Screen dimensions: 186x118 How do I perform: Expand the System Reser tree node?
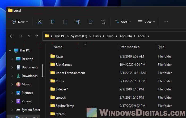coord(12,110)
